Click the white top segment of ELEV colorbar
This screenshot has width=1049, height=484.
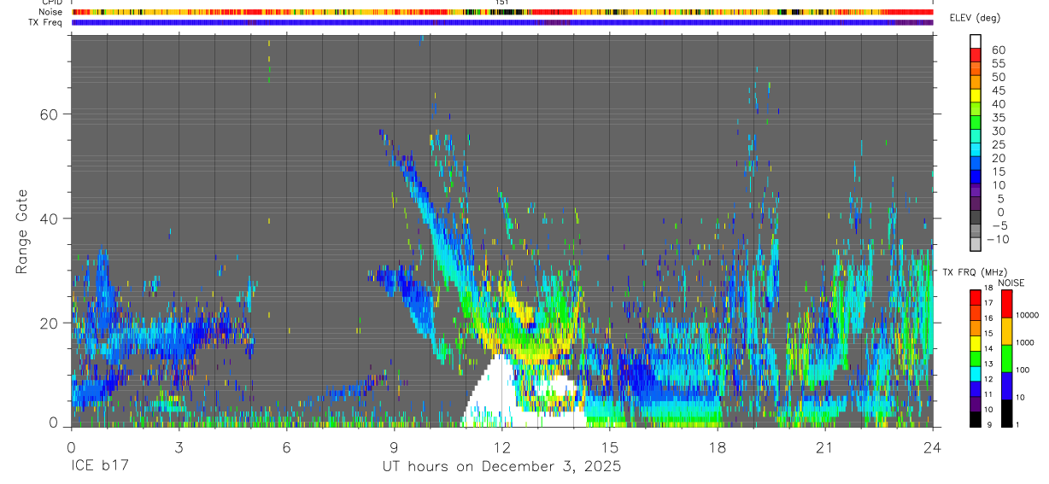[x=976, y=40]
